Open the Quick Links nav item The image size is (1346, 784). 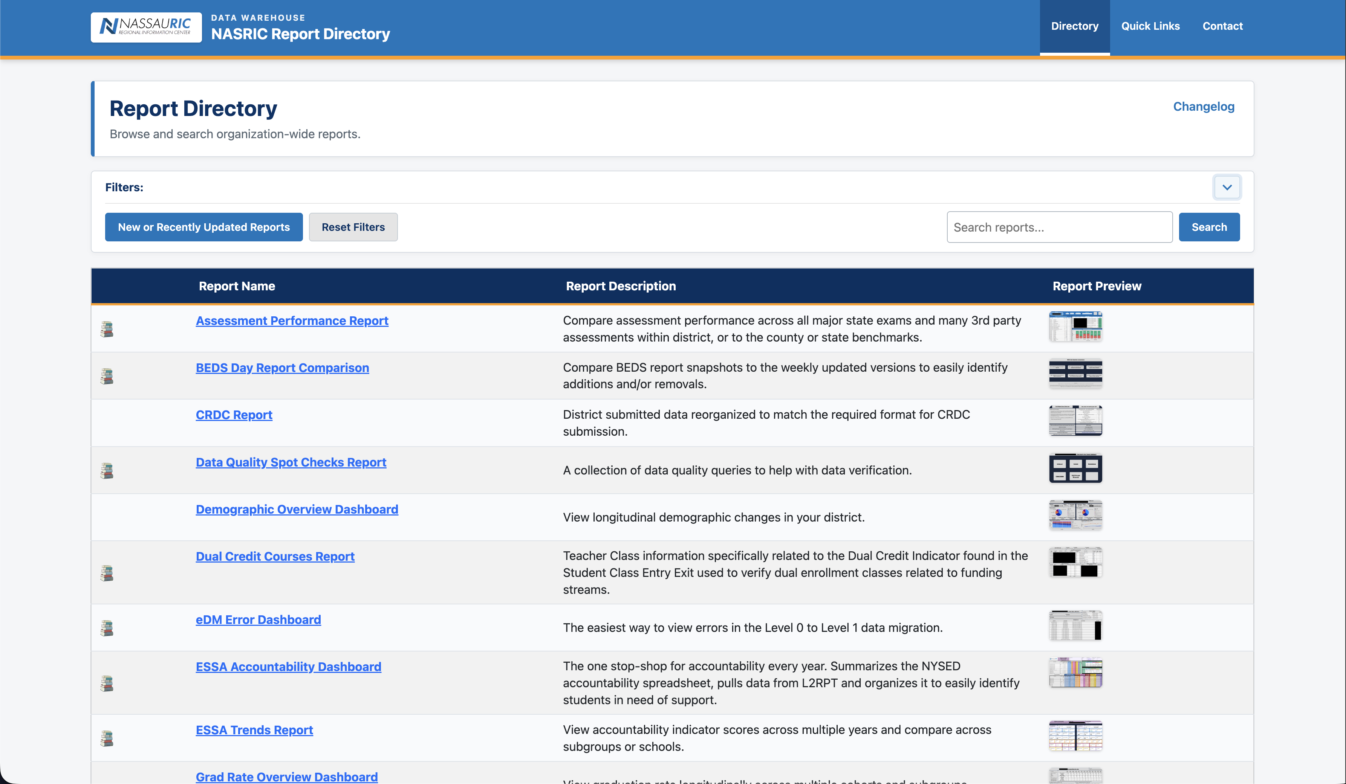pos(1150,26)
